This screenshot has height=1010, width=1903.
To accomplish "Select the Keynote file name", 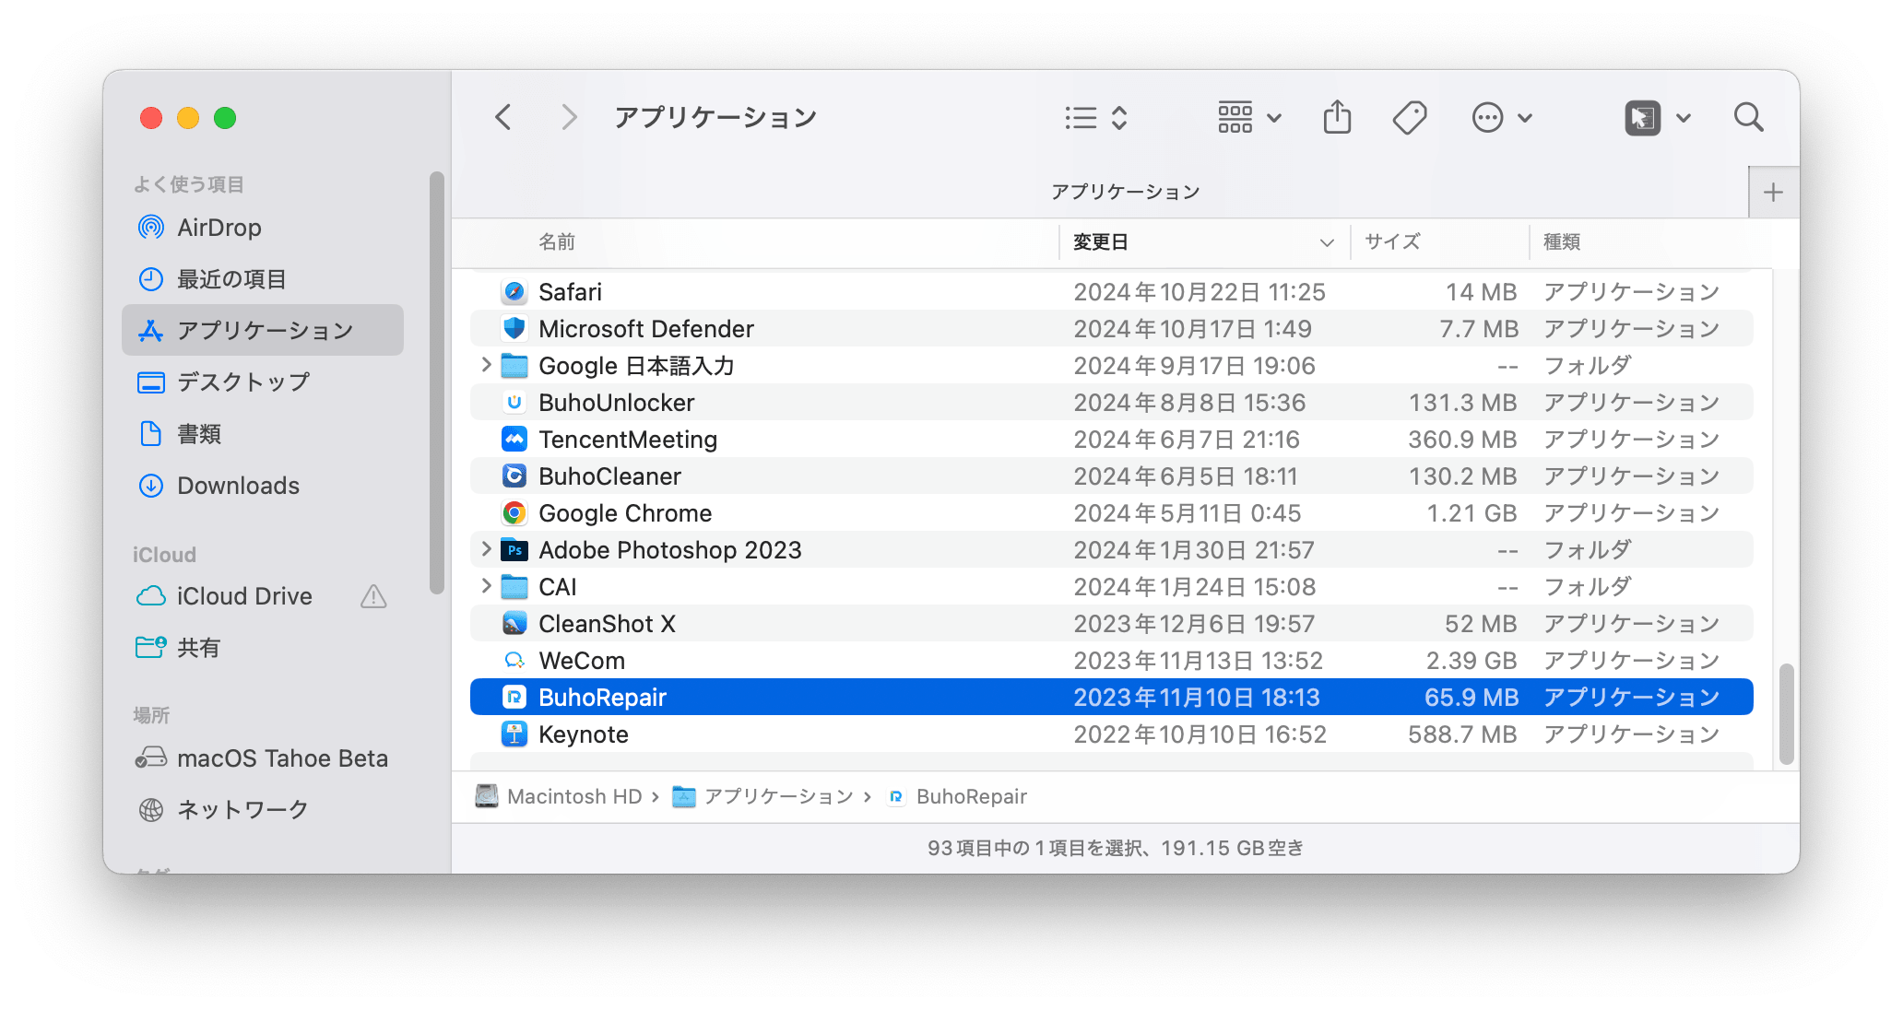I will 584,734.
